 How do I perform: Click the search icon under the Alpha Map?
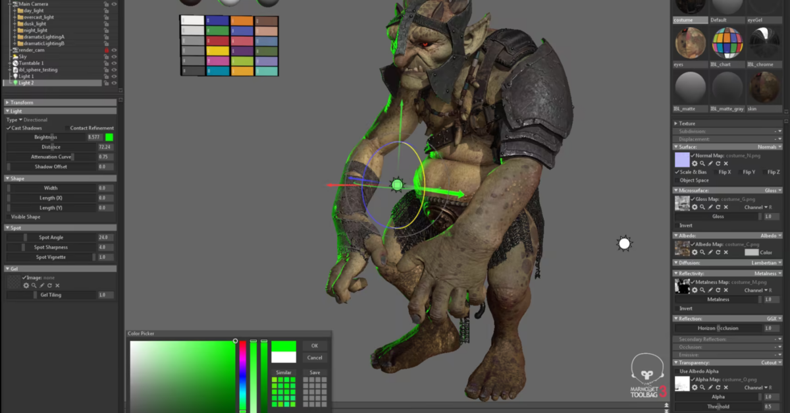click(702, 387)
